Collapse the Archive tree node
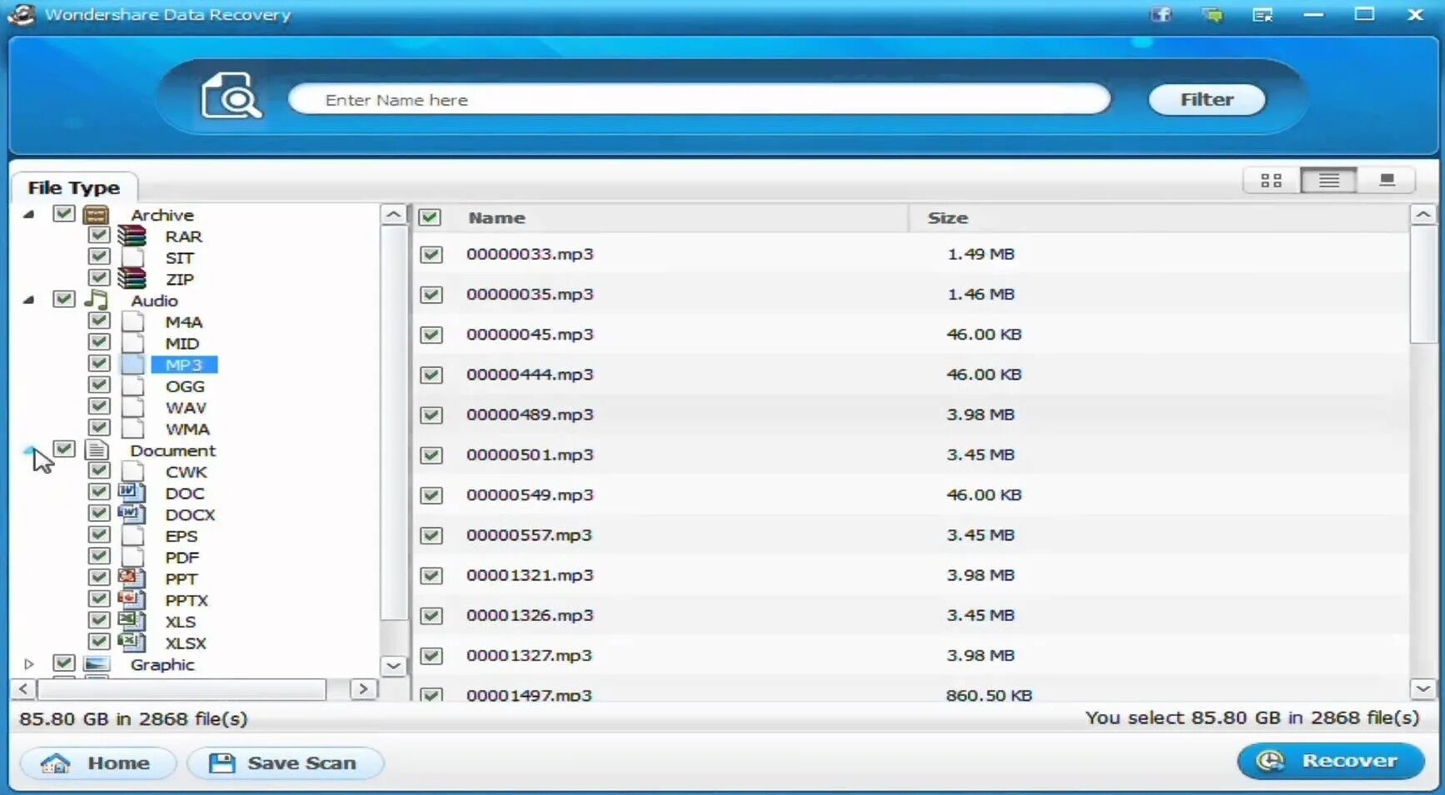 pos(29,215)
